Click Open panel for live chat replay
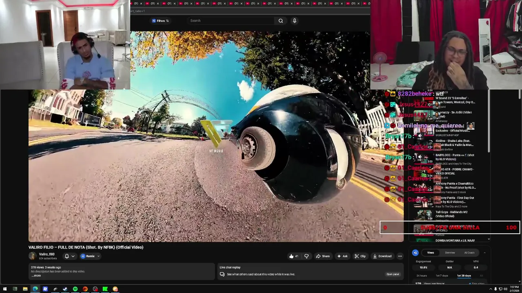 (393, 274)
